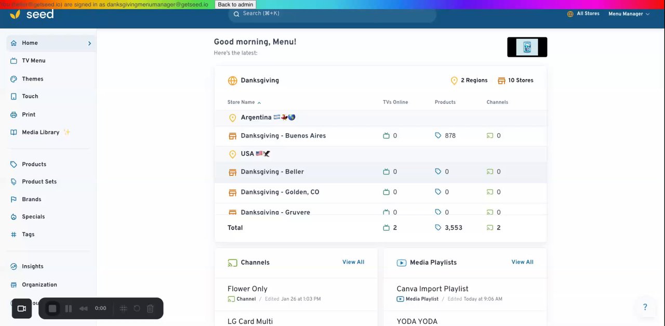Click the search magnifier icon
Screen dimensions: 665x326
236,14
